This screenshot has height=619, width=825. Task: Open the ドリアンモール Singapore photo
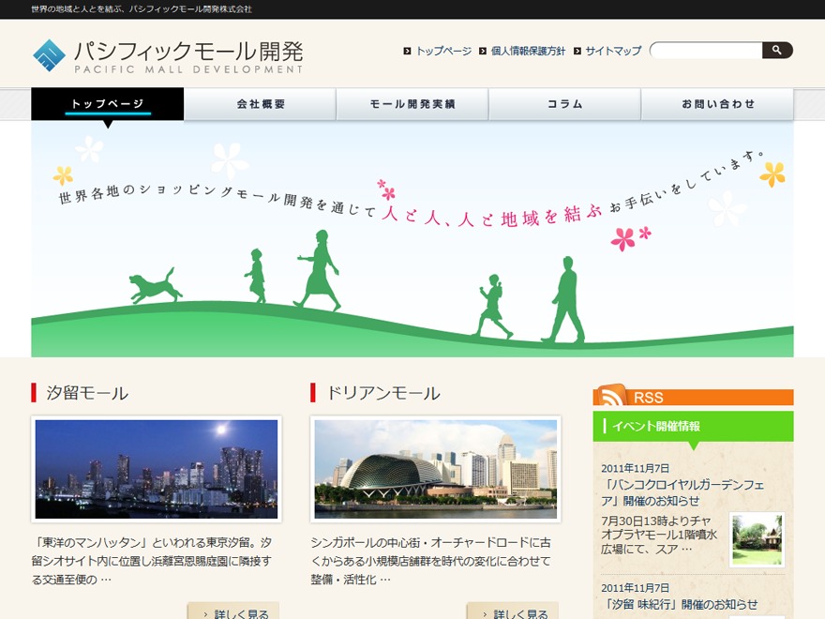coord(435,469)
